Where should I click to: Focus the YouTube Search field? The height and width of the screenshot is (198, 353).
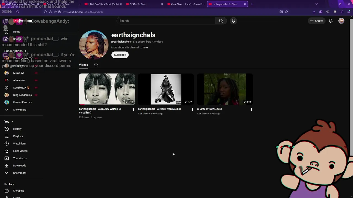coord(166,21)
